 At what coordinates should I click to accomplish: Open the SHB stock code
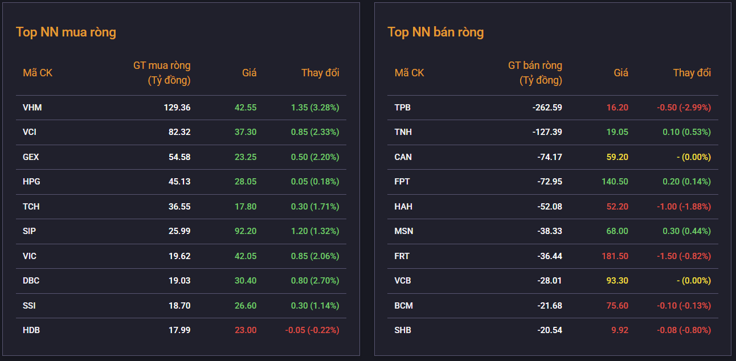[403, 330]
